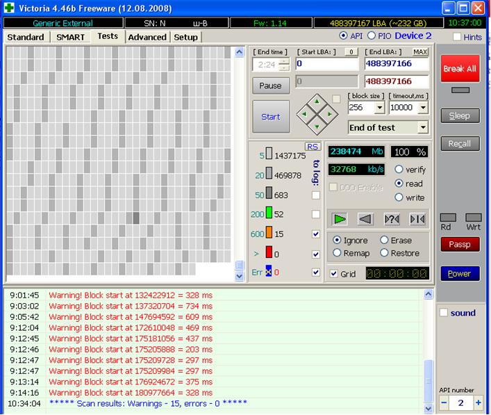Choose the Erase bad block action
This screenshot has height=415, width=491.
coord(384,240)
